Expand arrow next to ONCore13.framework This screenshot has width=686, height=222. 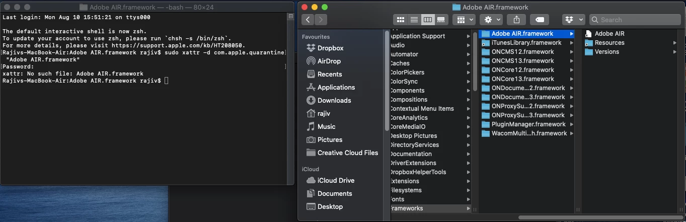click(572, 79)
